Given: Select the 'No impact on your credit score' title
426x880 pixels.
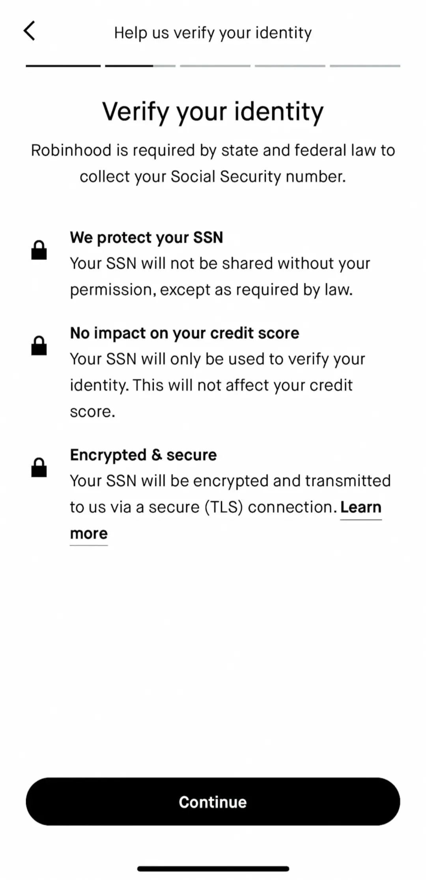Looking at the screenshot, I should (185, 333).
